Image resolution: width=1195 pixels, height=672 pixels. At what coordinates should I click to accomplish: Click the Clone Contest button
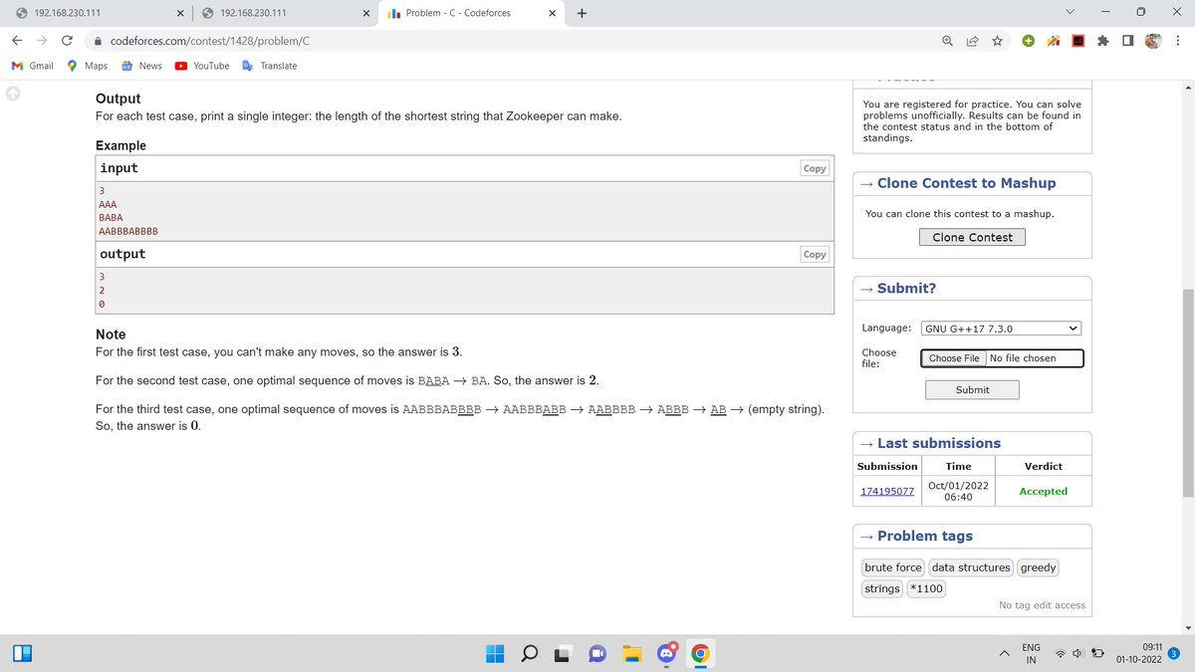click(972, 237)
